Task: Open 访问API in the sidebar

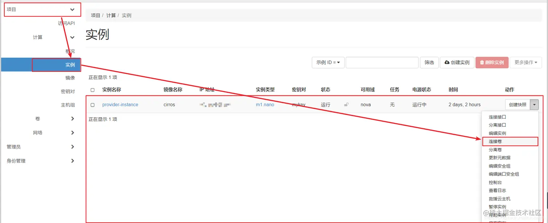Action: [x=66, y=23]
